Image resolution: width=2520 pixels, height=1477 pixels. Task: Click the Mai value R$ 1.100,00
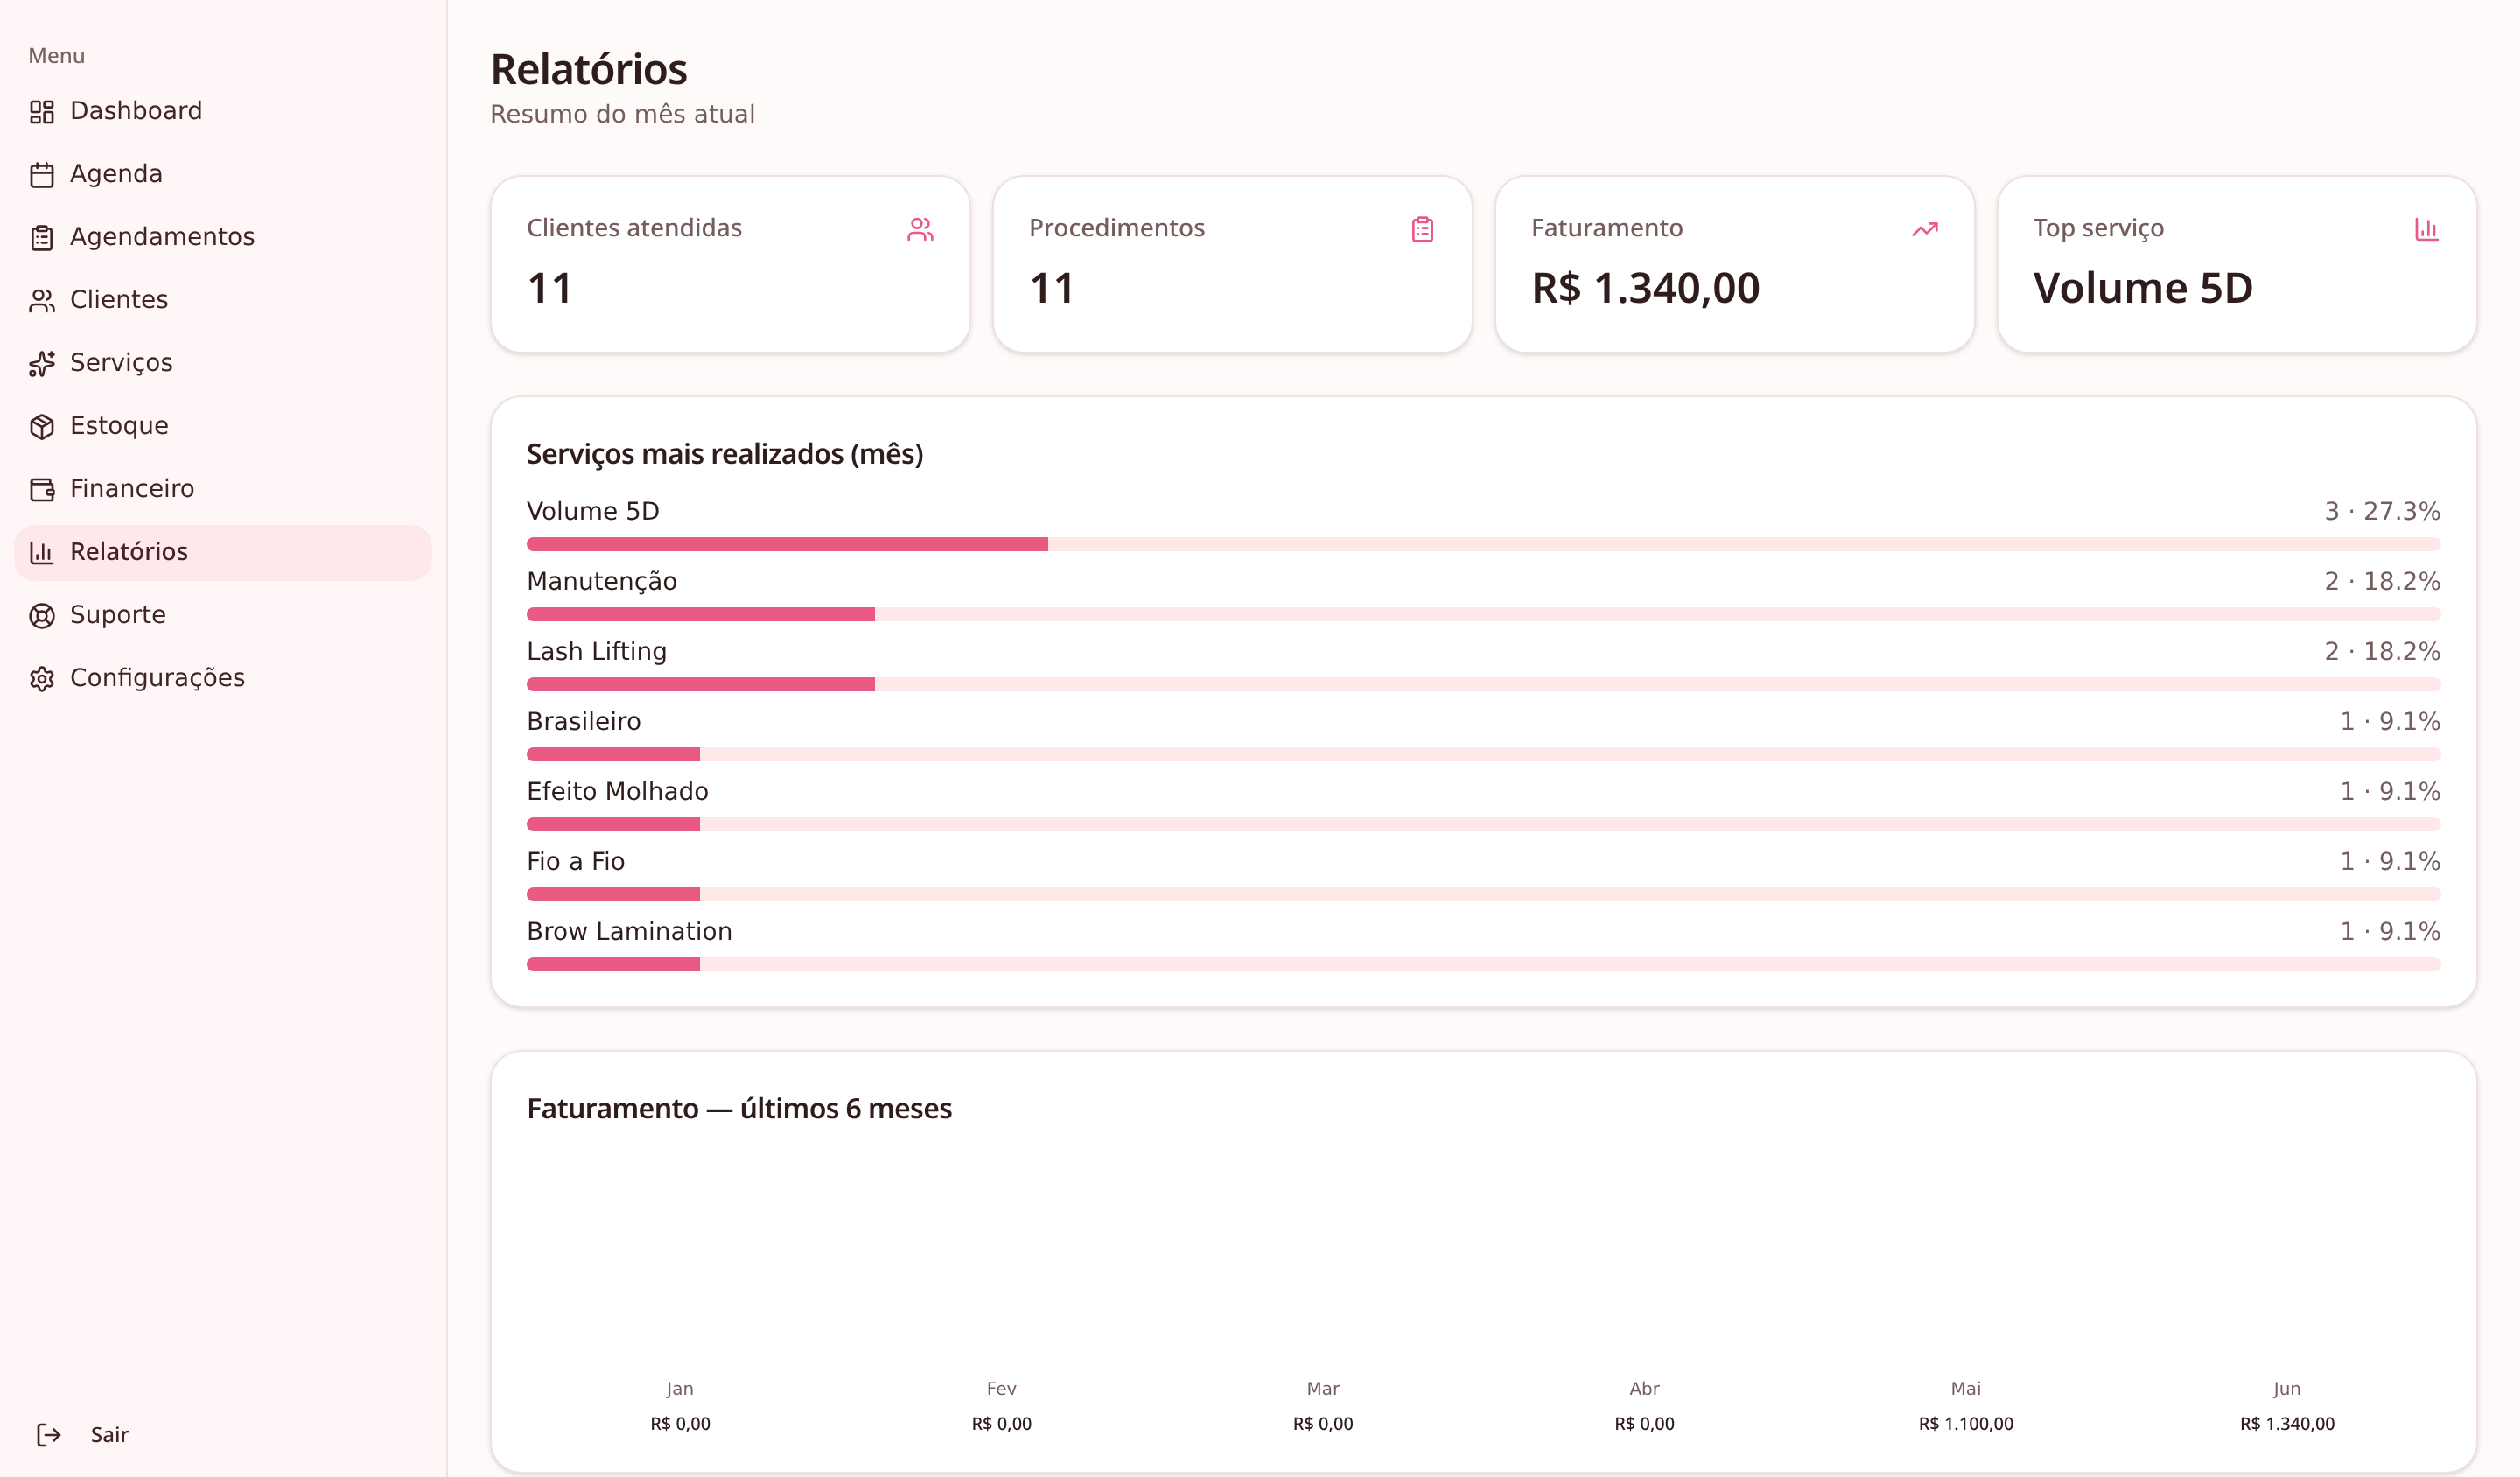(1966, 1424)
